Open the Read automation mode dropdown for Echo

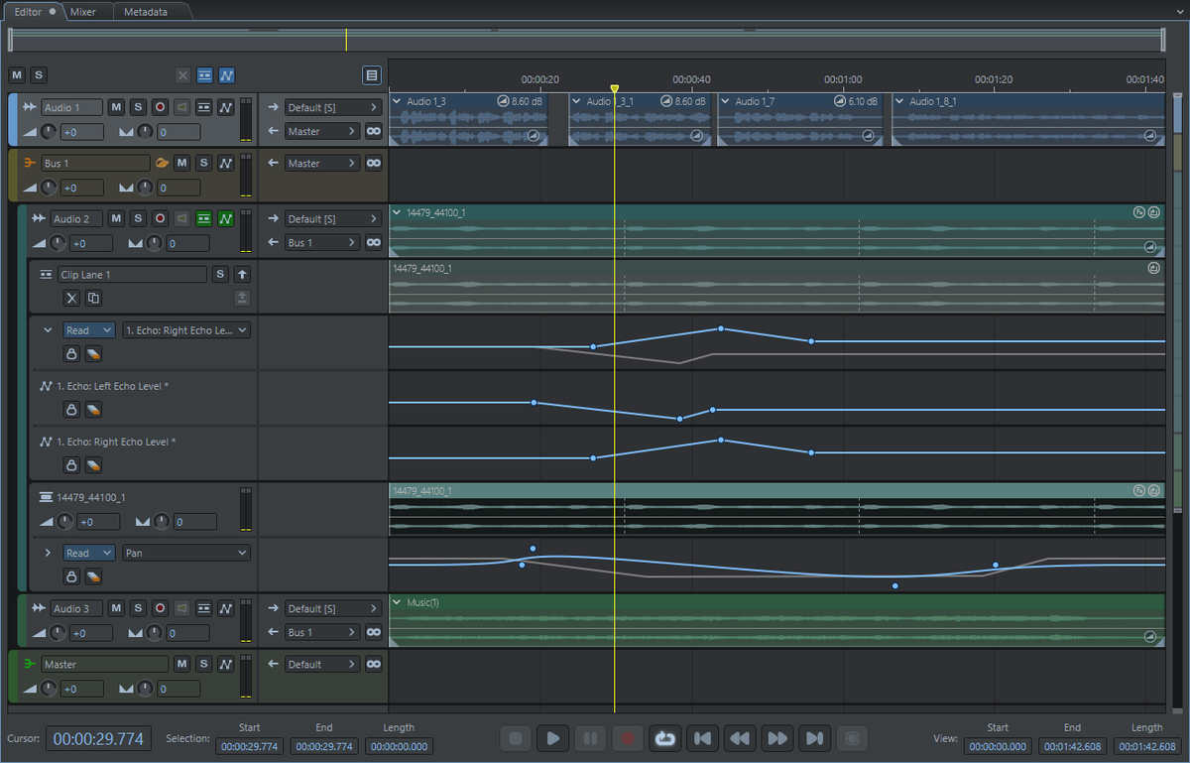[x=89, y=330]
